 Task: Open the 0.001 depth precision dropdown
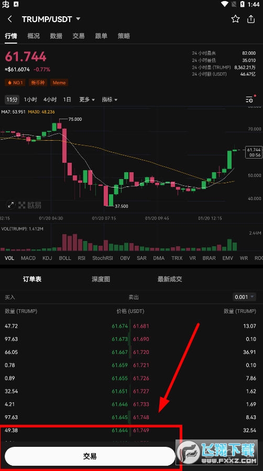245,297
